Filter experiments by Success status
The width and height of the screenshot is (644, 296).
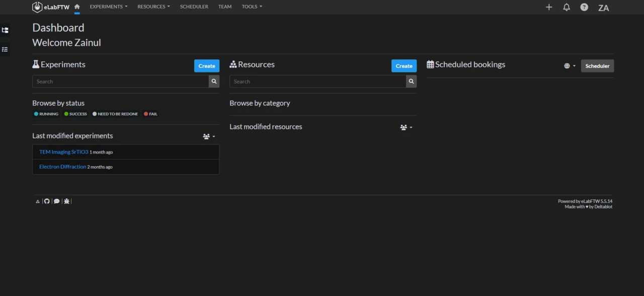click(x=75, y=114)
